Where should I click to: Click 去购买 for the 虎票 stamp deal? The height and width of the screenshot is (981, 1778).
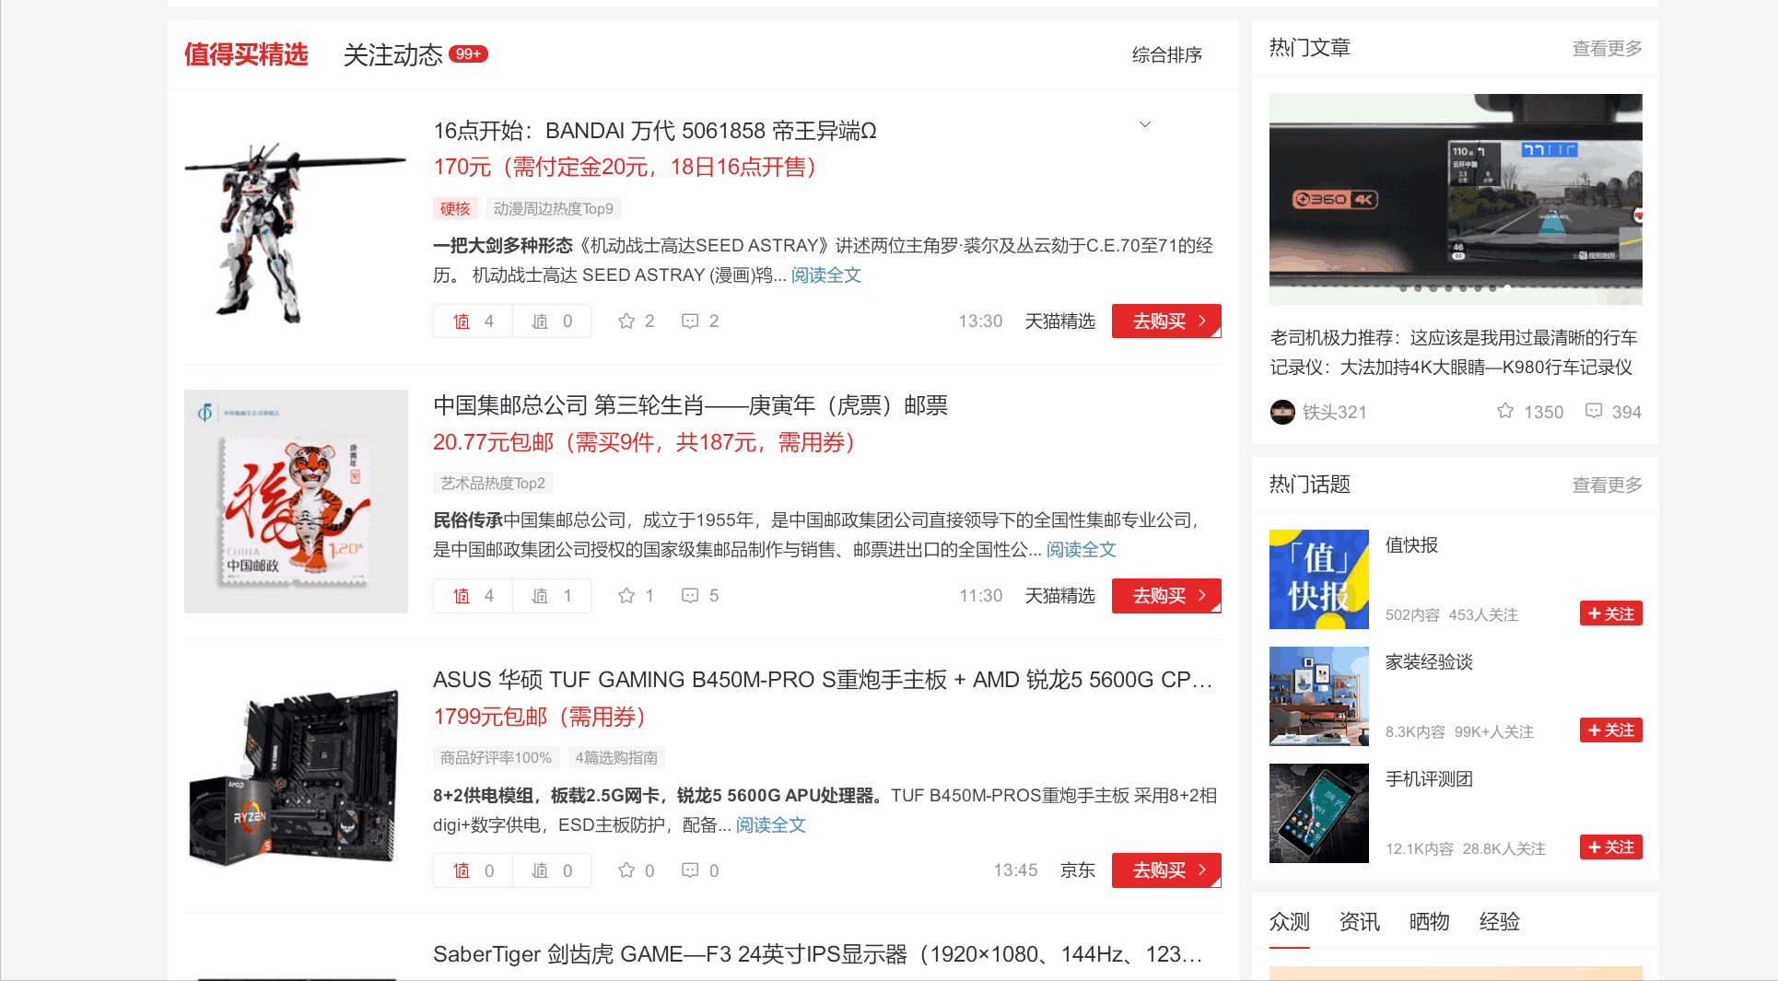point(1166,595)
